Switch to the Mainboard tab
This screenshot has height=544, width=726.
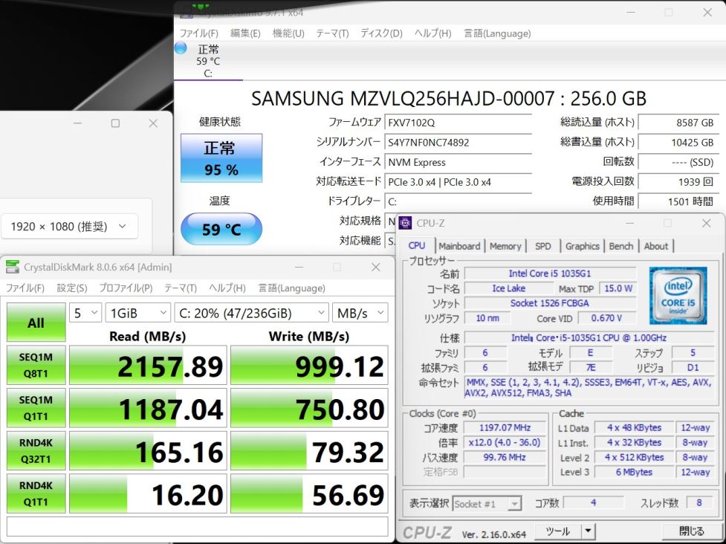tap(459, 246)
